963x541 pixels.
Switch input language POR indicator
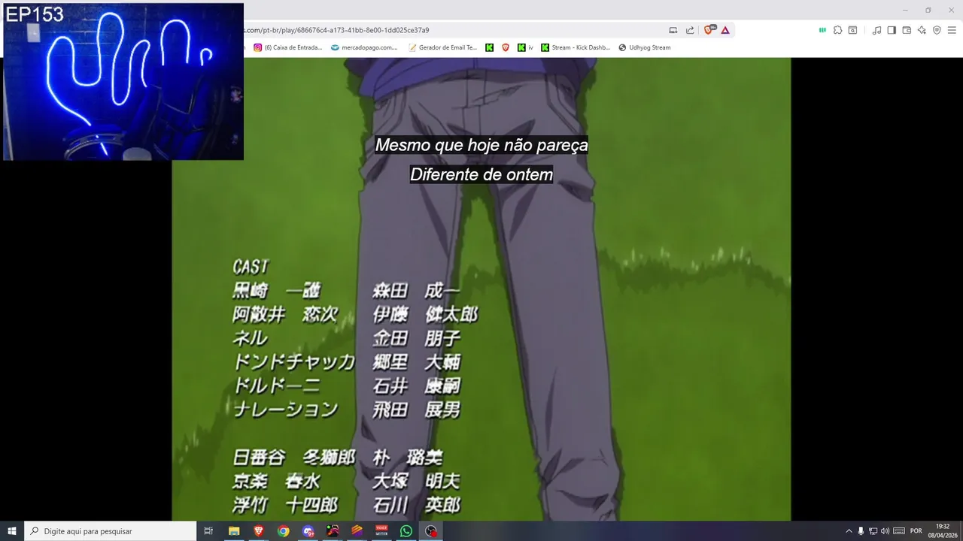pyautogui.click(x=916, y=531)
